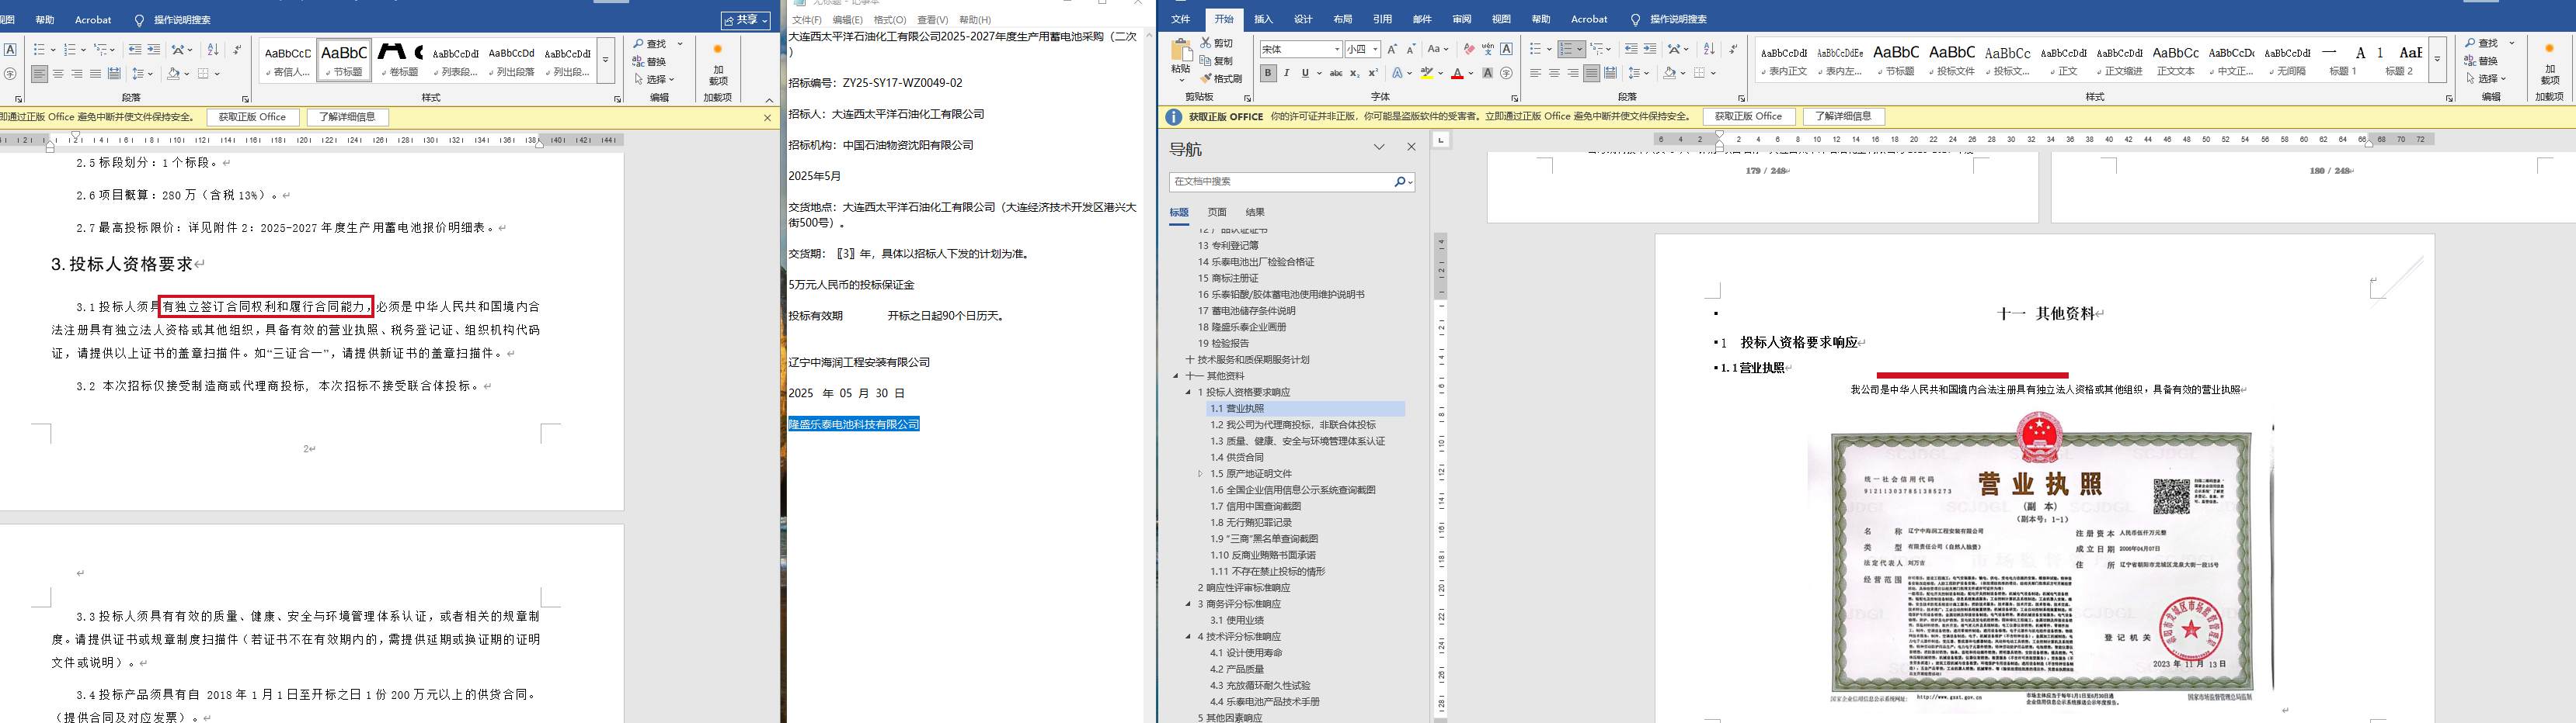Apply 节标题 style in left Word window

[344, 60]
